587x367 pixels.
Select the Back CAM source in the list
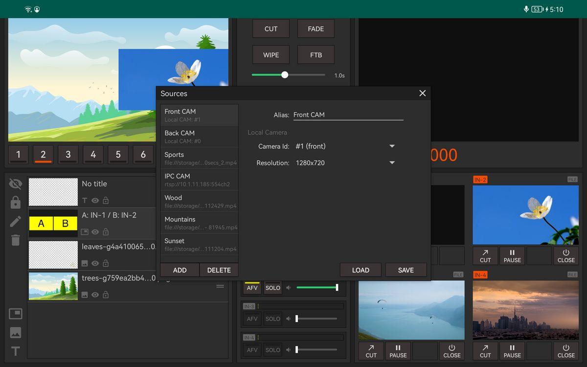pyautogui.click(x=200, y=137)
